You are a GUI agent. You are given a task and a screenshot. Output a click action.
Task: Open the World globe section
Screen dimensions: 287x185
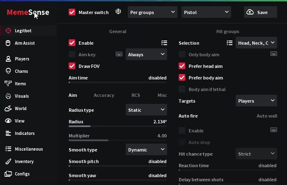point(20,108)
